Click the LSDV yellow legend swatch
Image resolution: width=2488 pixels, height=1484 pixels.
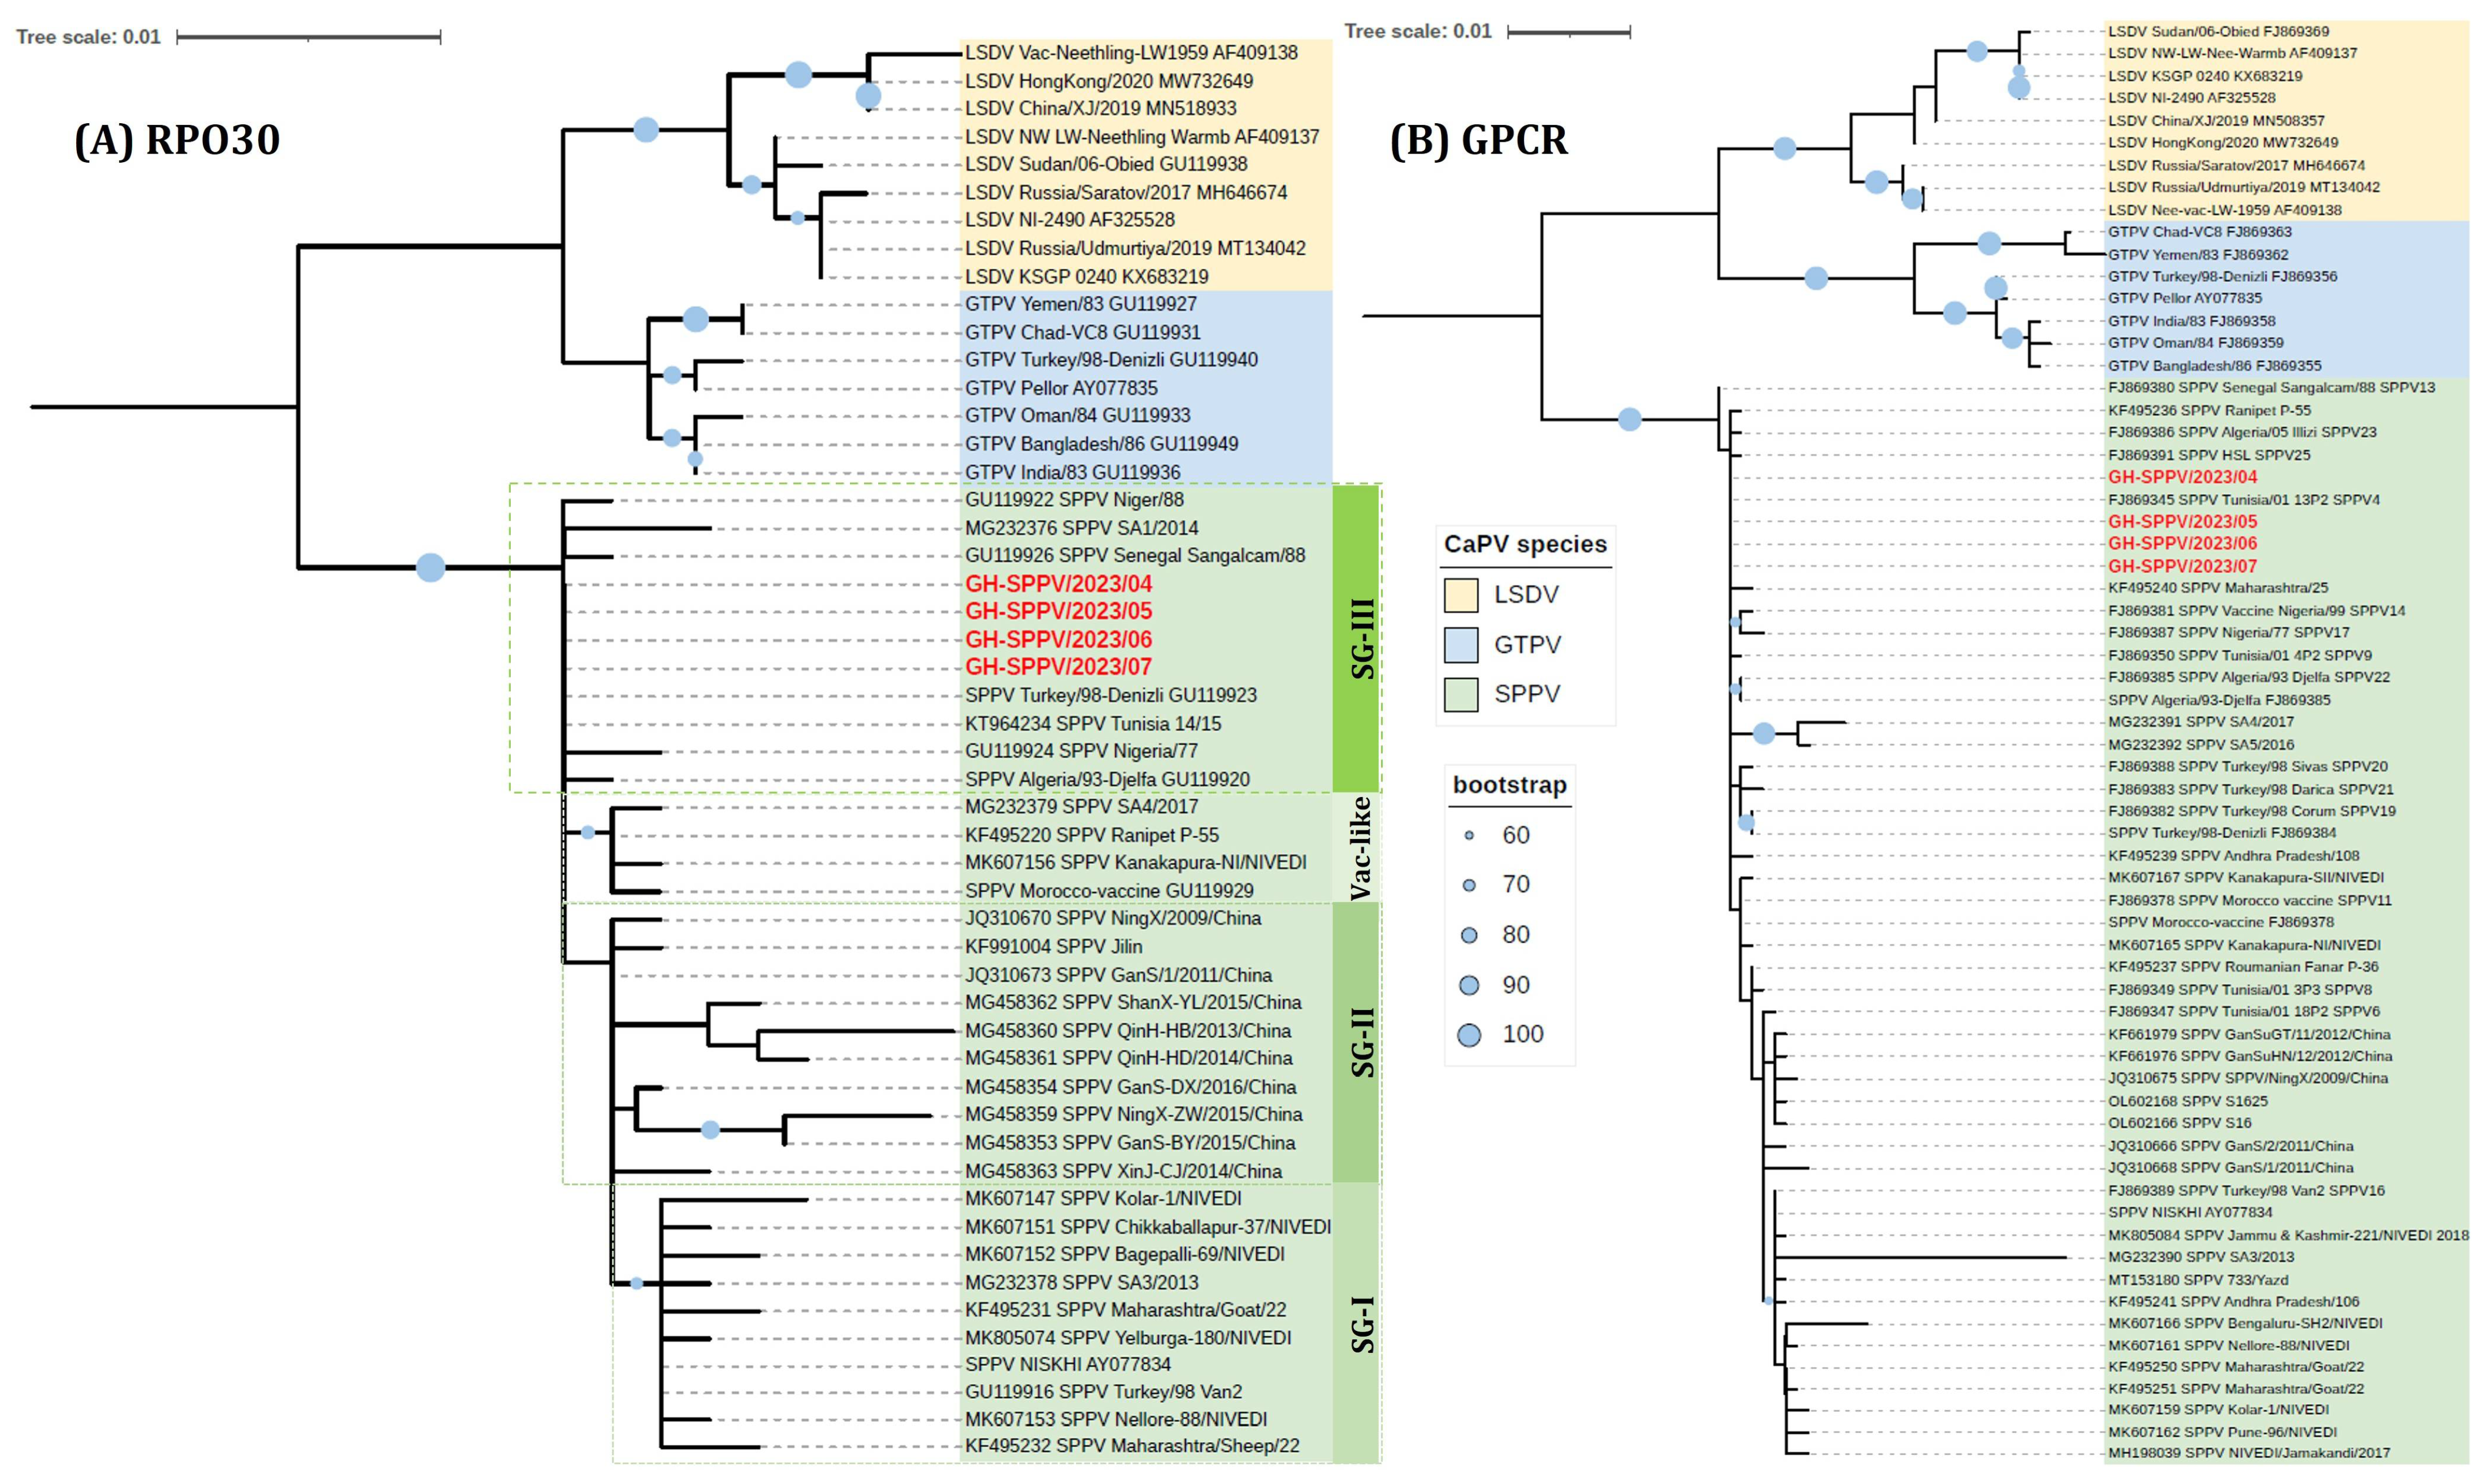tap(1461, 595)
